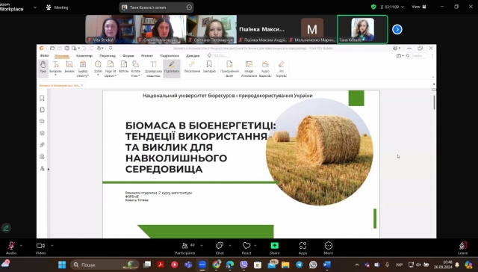The height and width of the screenshot is (272, 478).
Task: Click the Link (Посилання) tool
Action: 192,67
